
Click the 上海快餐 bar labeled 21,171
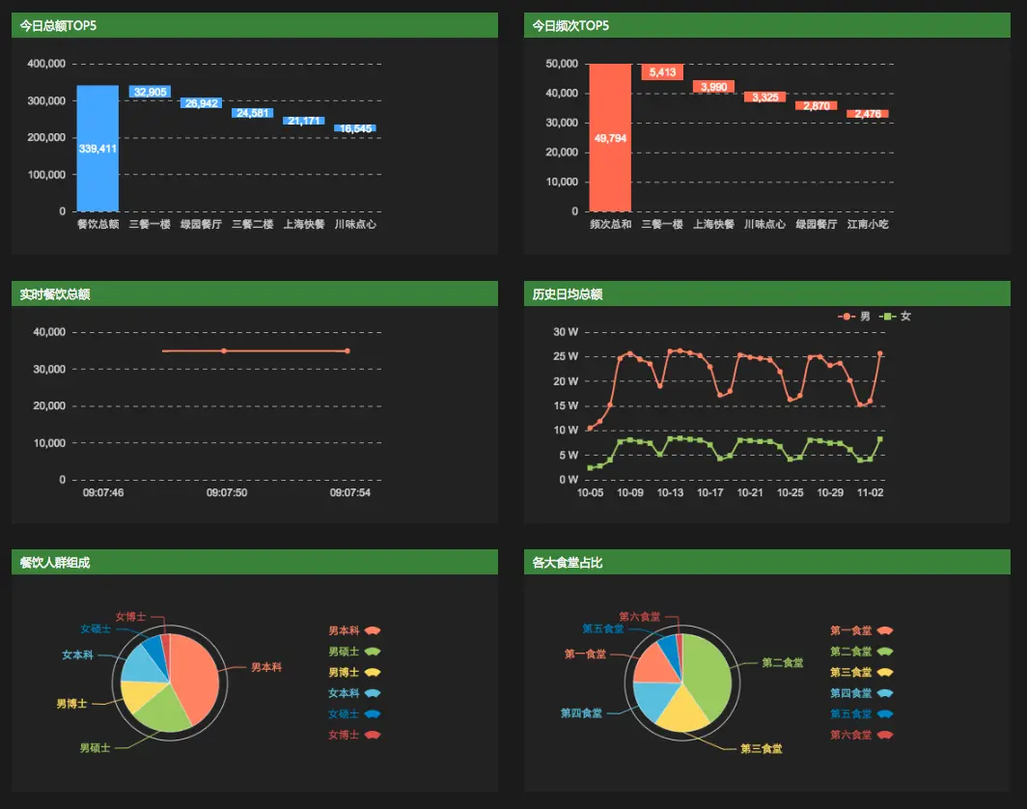tap(304, 121)
